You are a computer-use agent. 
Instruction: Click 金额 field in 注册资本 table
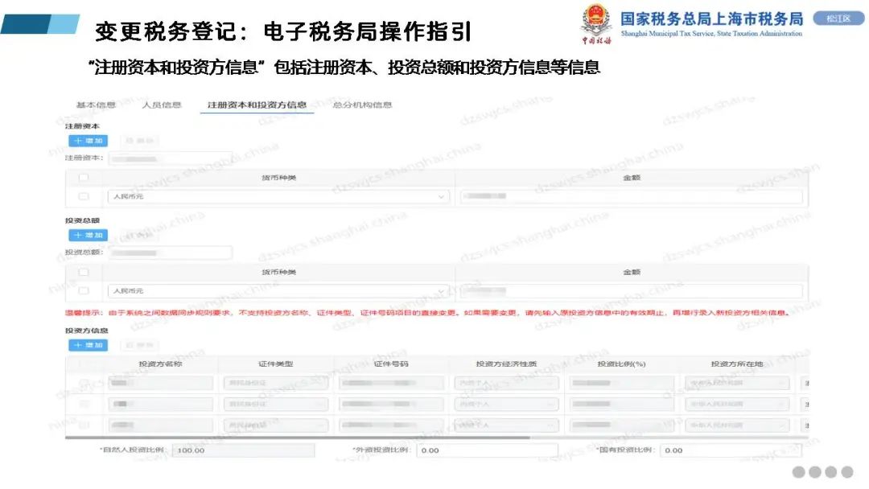pos(632,196)
